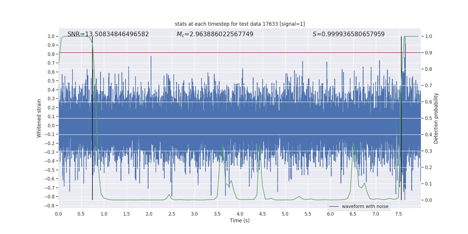This screenshot has height=234, width=468.
Task: Click the 'Whitened strain' y-axis label
Action: (39, 118)
